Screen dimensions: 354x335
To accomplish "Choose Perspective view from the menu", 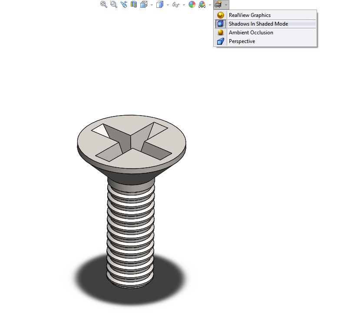I will click(x=265, y=41).
